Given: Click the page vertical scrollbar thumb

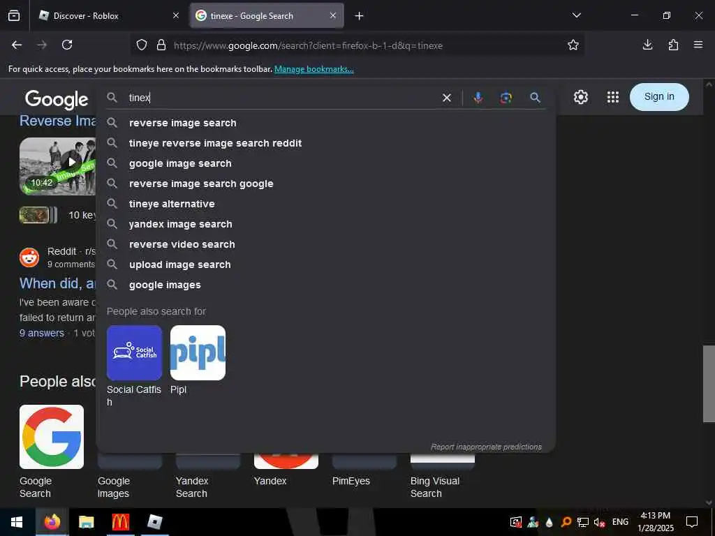Looking at the screenshot, I should click(709, 384).
